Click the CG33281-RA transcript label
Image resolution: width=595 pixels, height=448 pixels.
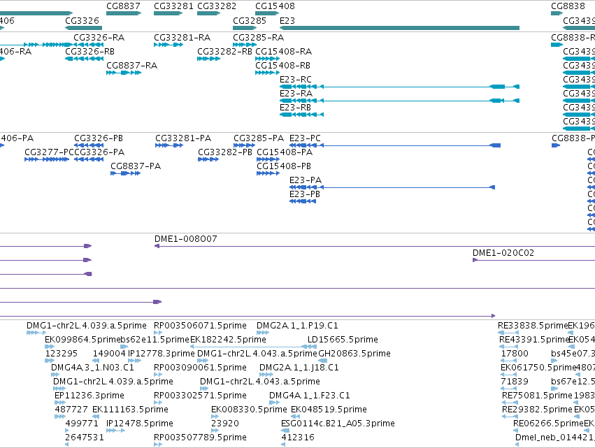tap(182, 38)
